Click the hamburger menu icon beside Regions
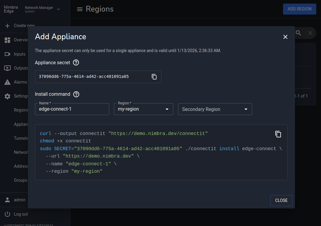The width and height of the screenshot is (321, 226). (x=80, y=9)
